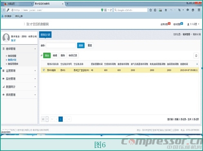Click the 编辑 edit button

[x=55, y=55]
